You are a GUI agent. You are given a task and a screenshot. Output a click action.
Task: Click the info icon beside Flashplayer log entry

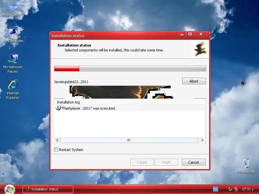[58, 108]
